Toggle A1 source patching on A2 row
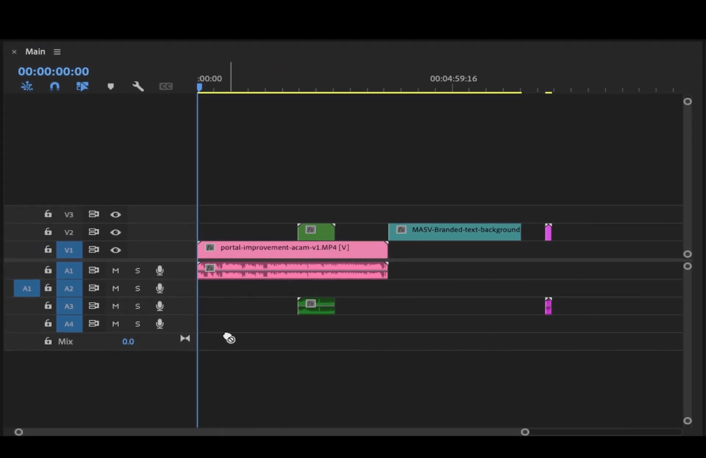This screenshot has width=706, height=458. [x=27, y=288]
